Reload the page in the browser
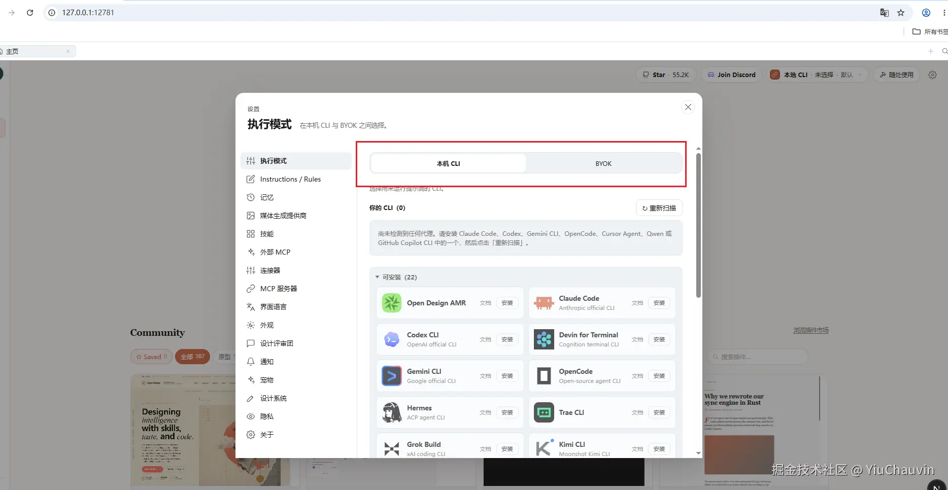The image size is (948, 490). [30, 13]
